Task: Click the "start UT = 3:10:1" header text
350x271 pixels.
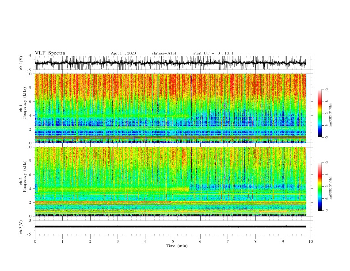Action: tap(213, 53)
